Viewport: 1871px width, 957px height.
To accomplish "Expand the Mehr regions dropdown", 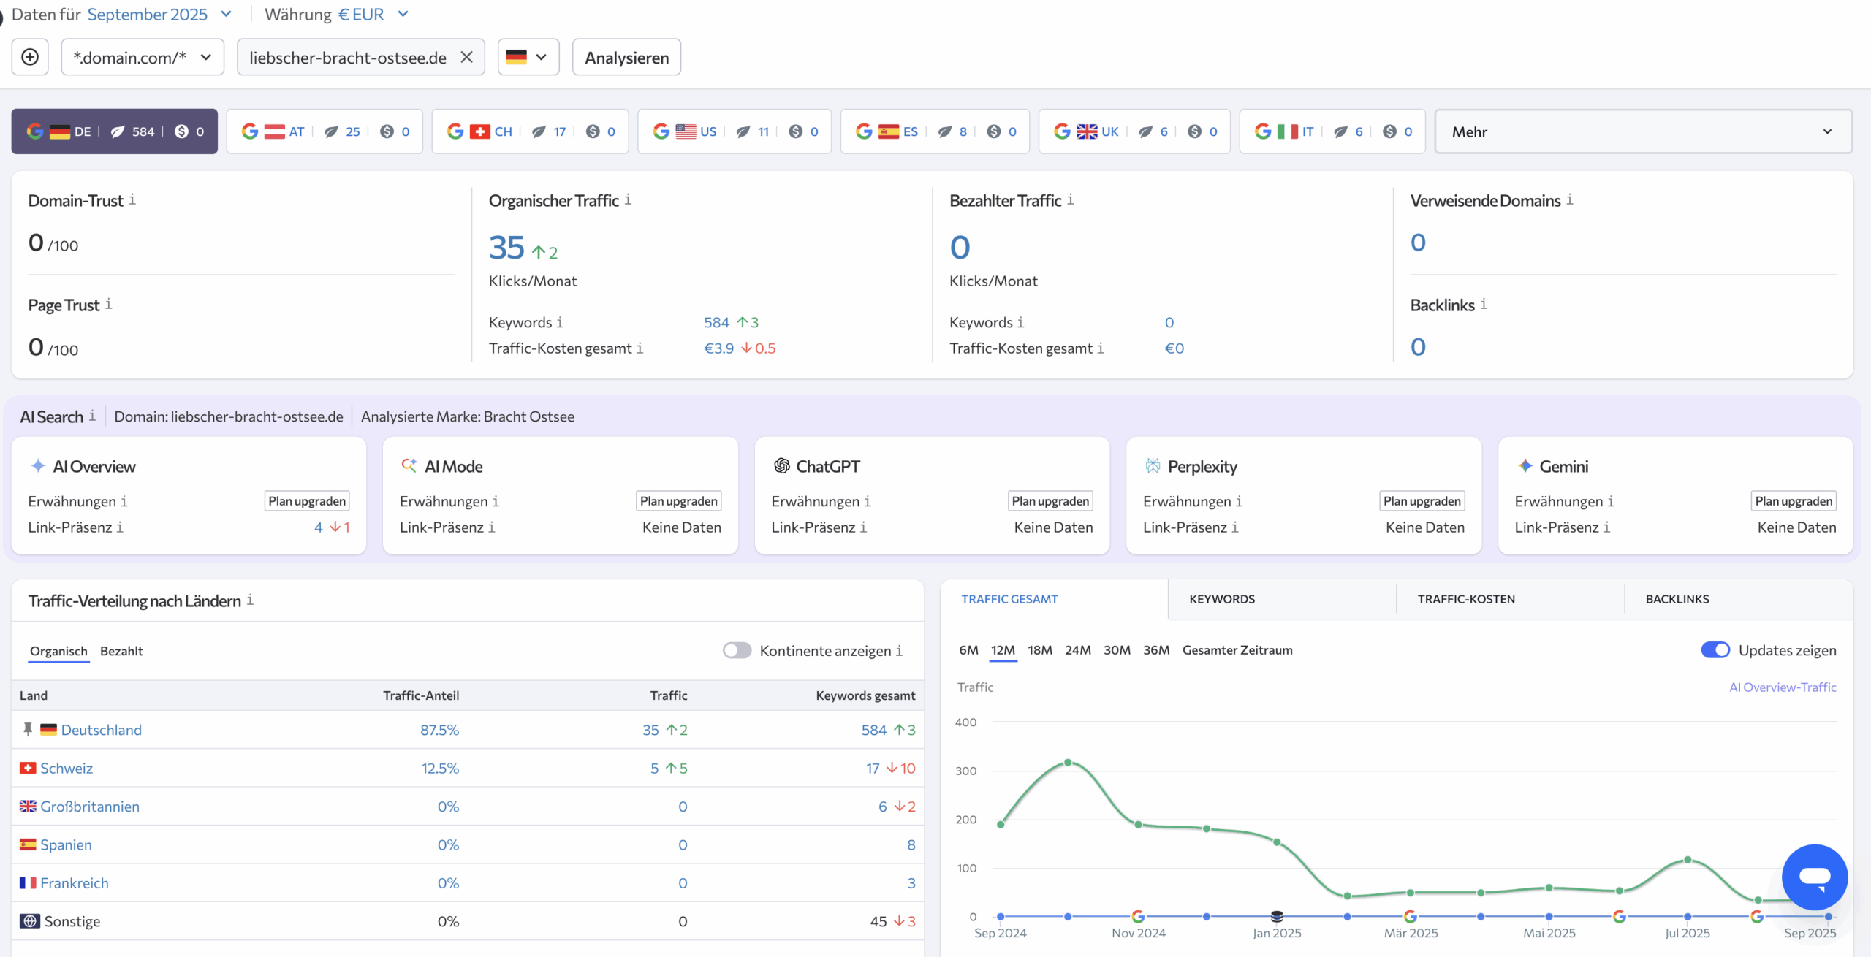I will (x=1643, y=131).
